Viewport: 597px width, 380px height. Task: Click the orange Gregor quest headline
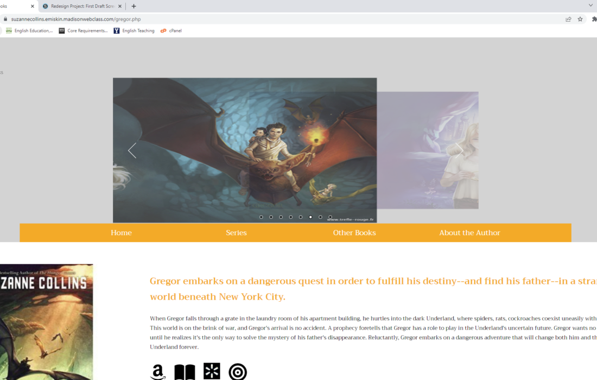pyautogui.click(x=373, y=289)
